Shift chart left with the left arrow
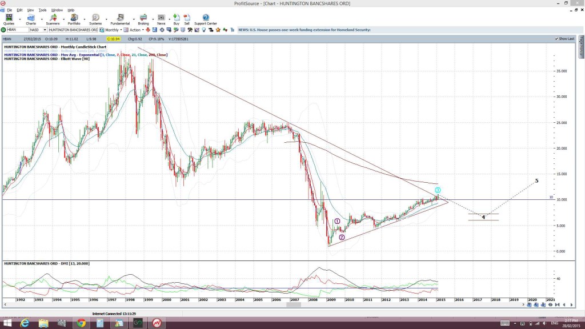 click(564, 305)
